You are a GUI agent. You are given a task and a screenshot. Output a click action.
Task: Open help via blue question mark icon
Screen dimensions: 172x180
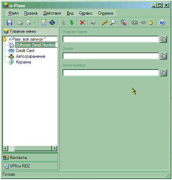pos(162,22)
